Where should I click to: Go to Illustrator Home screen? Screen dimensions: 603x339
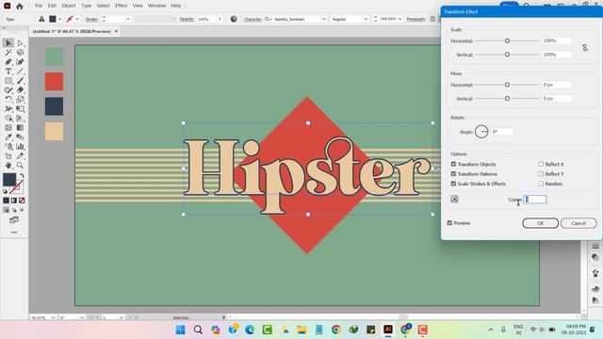click(x=20, y=7)
